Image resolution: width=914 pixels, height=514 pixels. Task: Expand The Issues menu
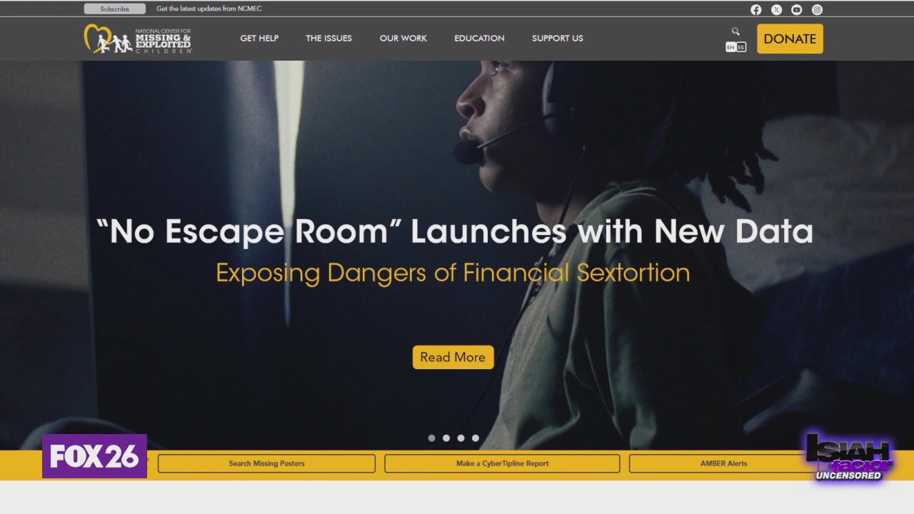click(328, 39)
